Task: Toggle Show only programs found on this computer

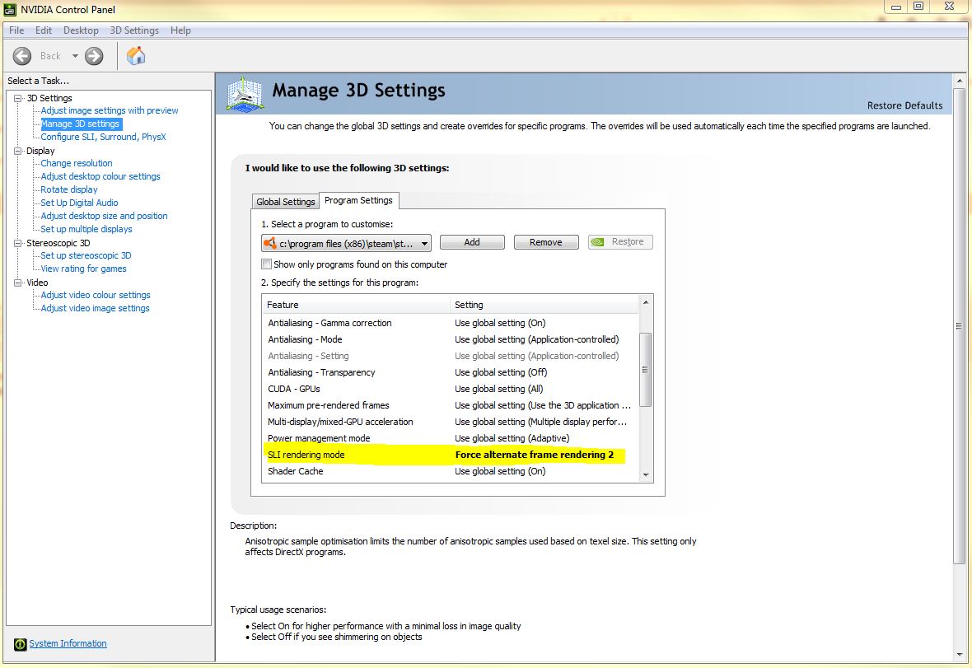Action: 267,264
